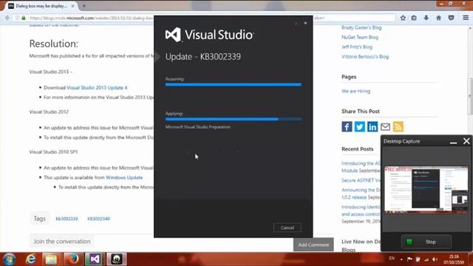Open the We are Hiring page link

(355, 91)
